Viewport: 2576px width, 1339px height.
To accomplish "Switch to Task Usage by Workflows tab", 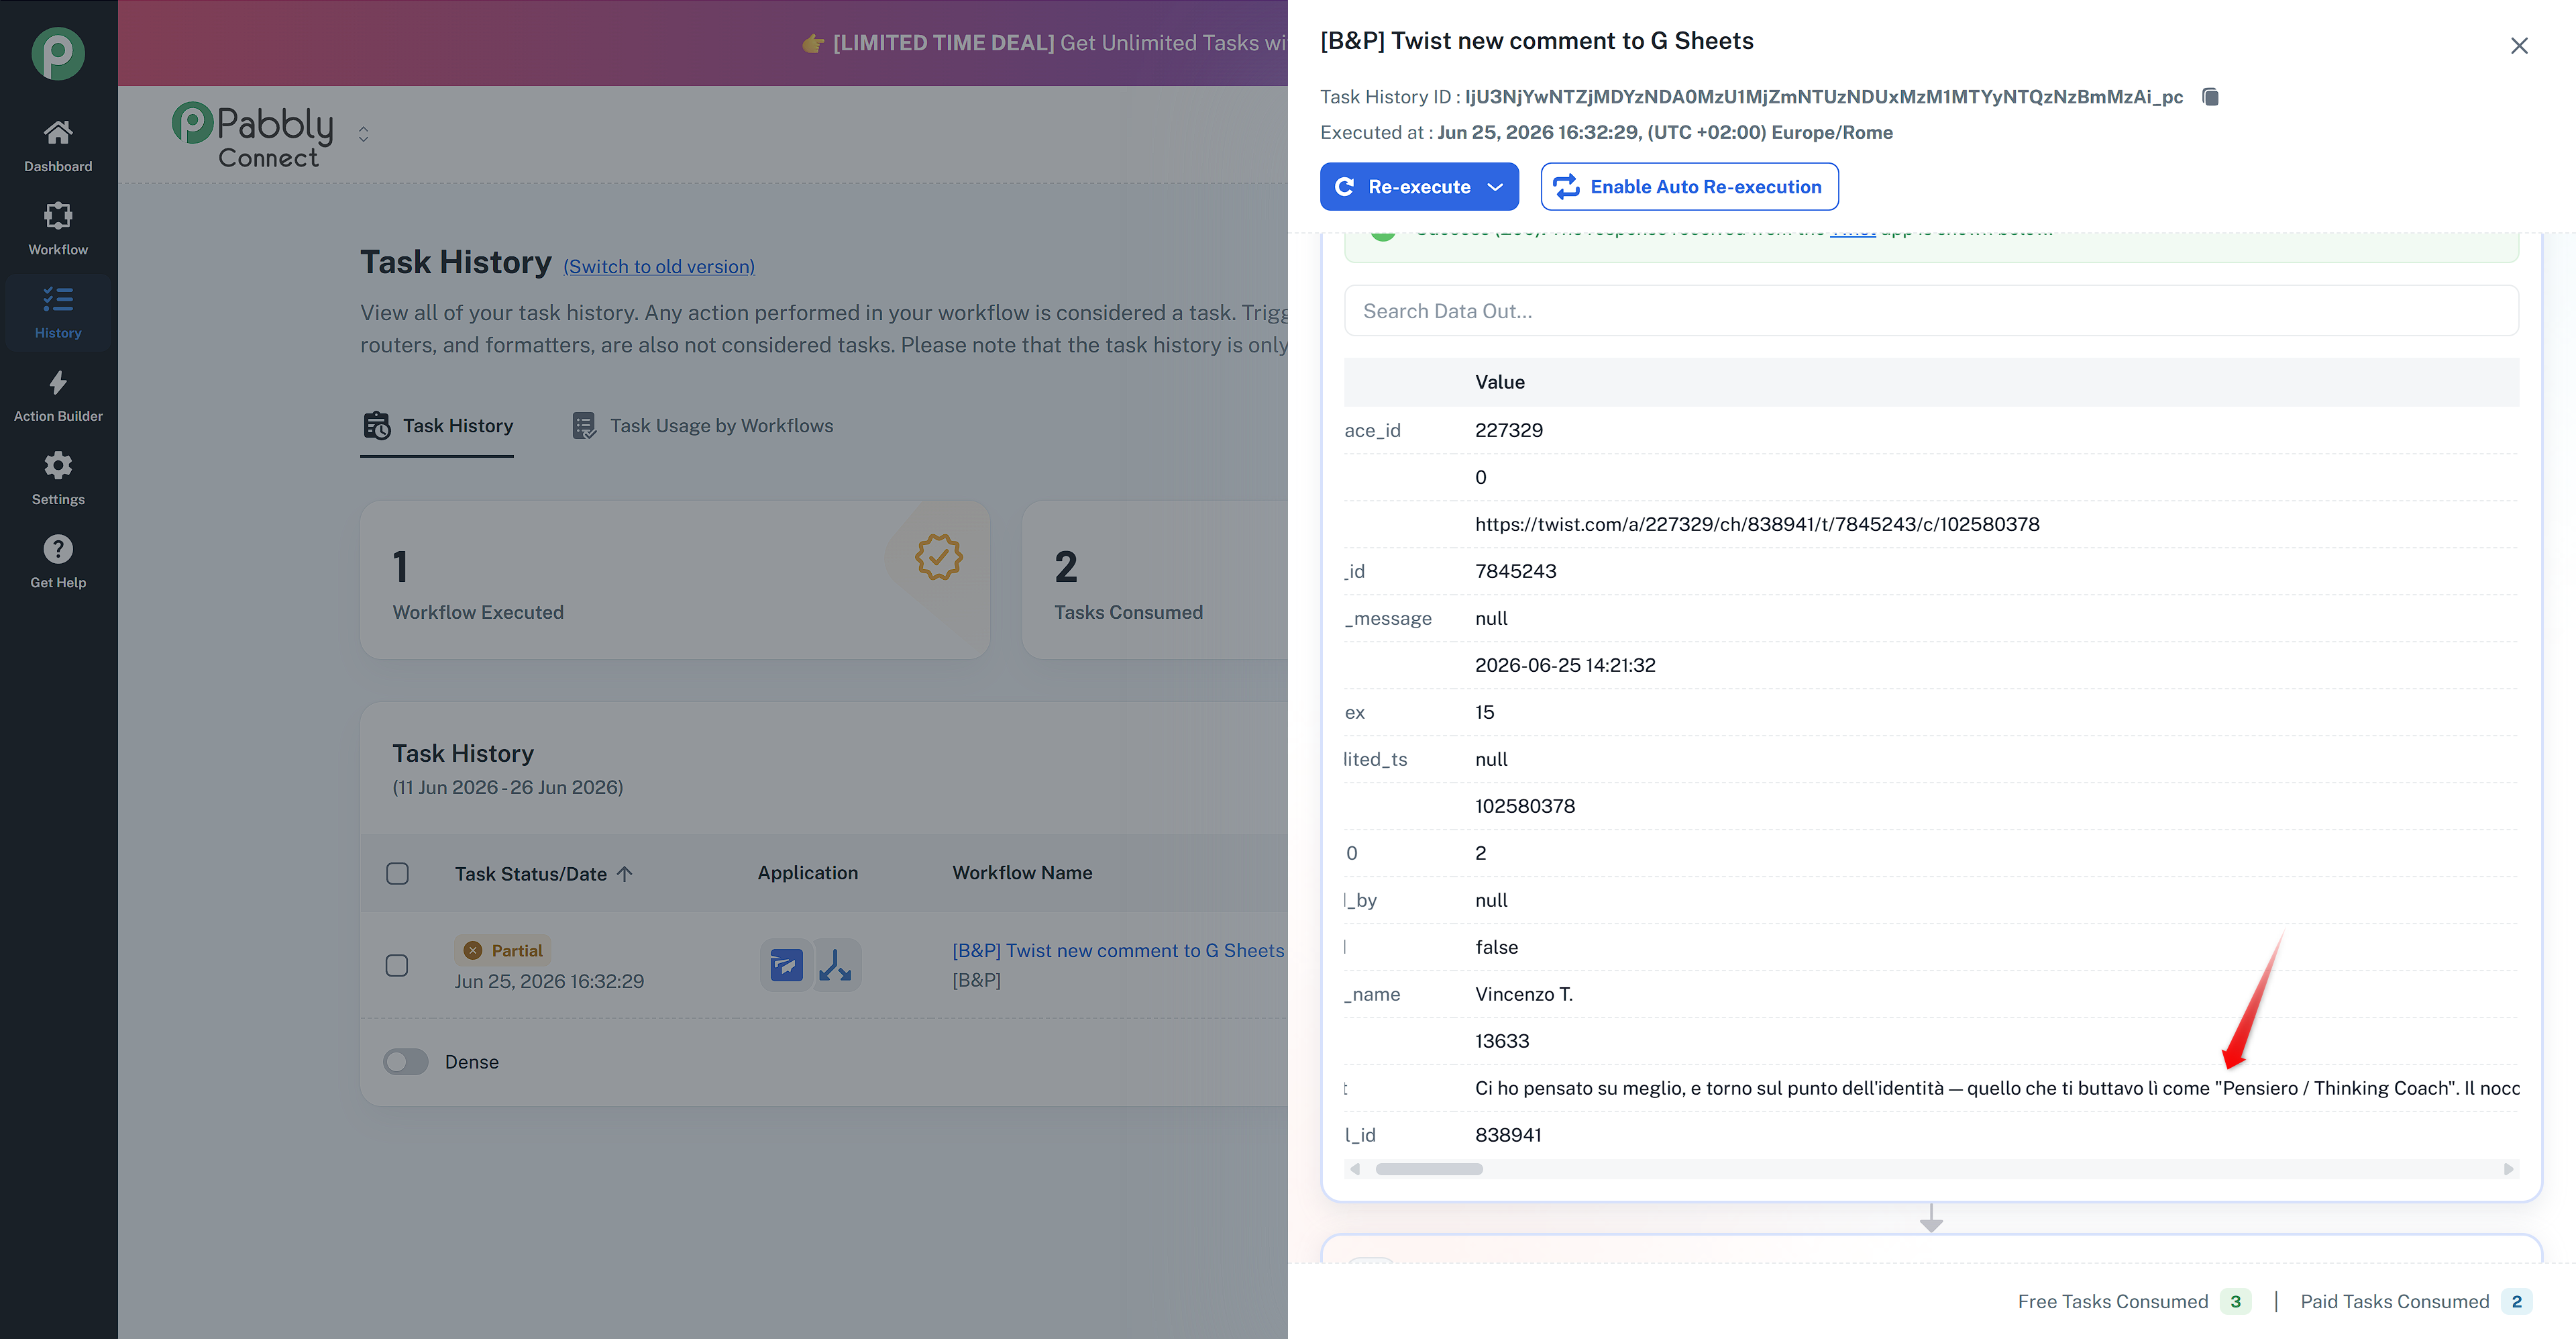I will 702,426.
